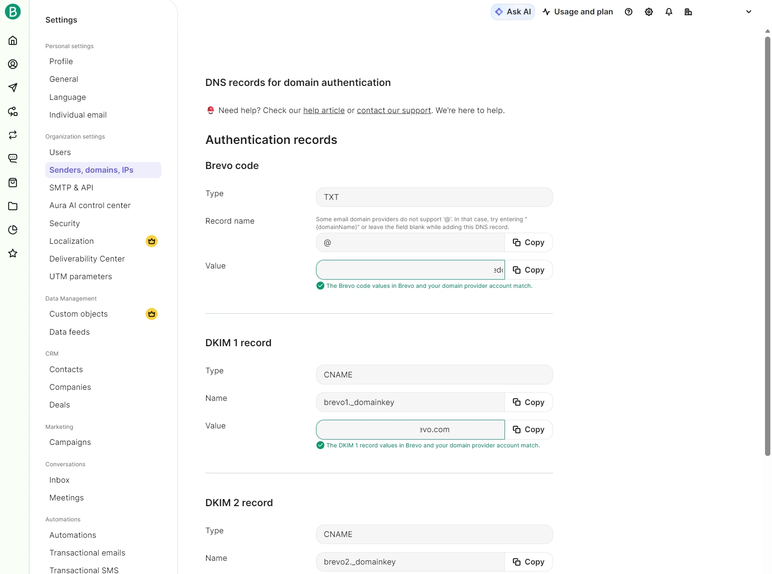Select the Profile settings item
Viewport: 772px width, 574px height.
tap(61, 61)
